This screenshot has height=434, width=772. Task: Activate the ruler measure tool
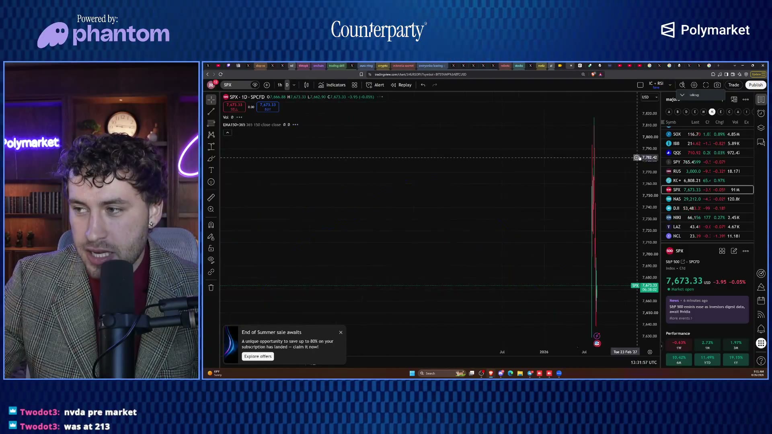(211, 197)
